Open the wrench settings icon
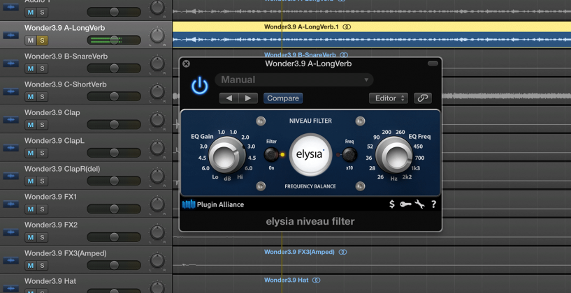 pyautogui.click(x=419, y=204)
